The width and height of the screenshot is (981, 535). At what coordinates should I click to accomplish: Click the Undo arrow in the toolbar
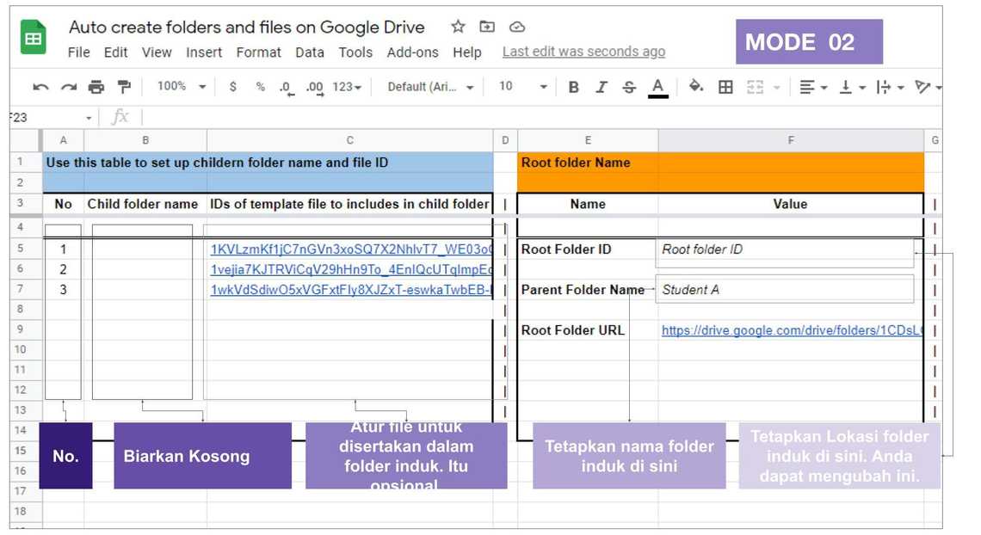click(40, 87)
